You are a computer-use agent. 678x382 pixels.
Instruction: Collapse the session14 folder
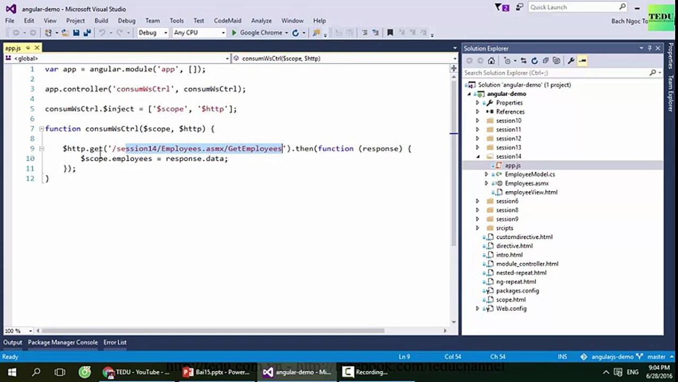pos(477,157)
